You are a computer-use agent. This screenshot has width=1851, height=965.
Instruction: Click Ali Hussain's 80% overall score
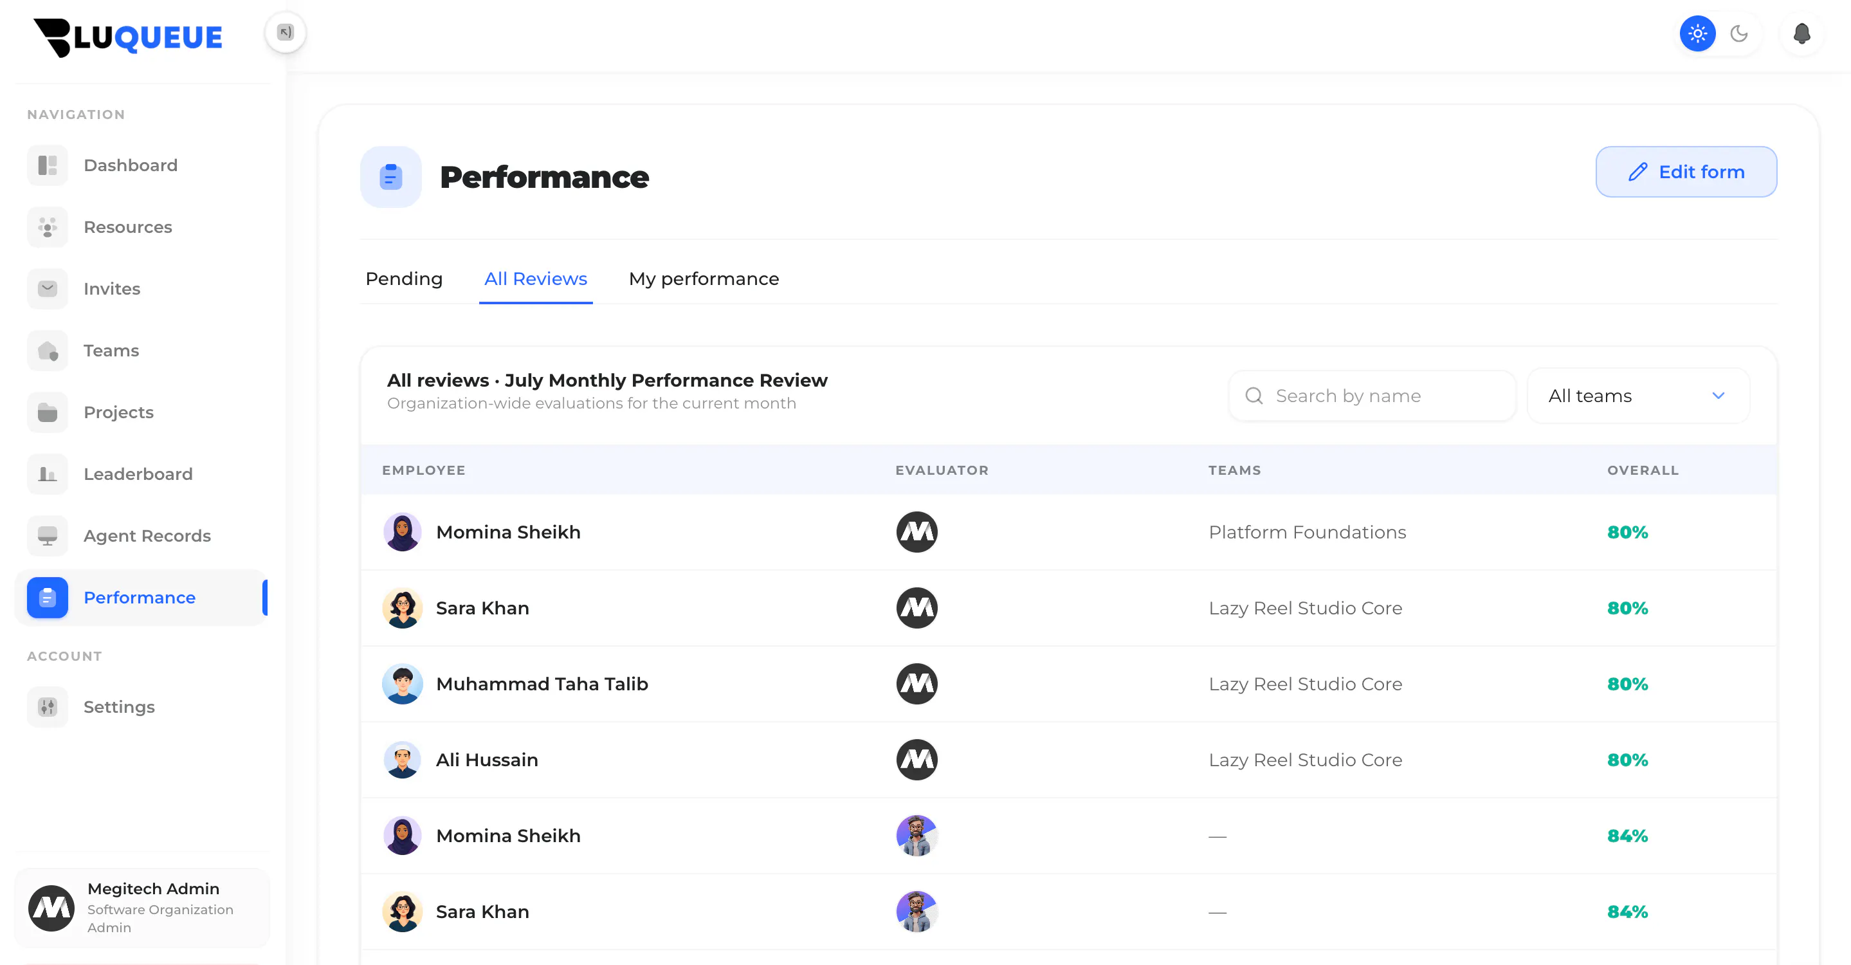pyautogui.click(x=1628, y=760)
